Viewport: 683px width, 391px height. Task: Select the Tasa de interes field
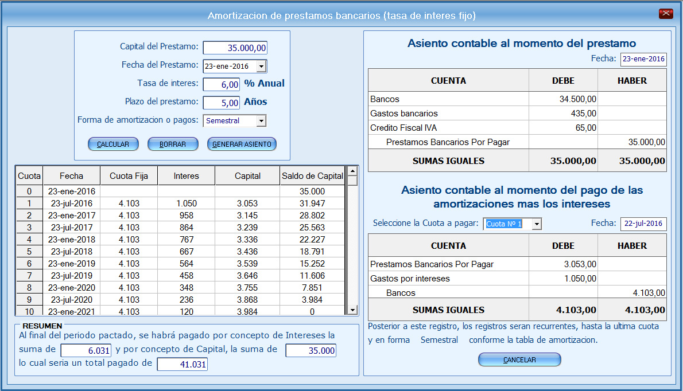point(220,84)
